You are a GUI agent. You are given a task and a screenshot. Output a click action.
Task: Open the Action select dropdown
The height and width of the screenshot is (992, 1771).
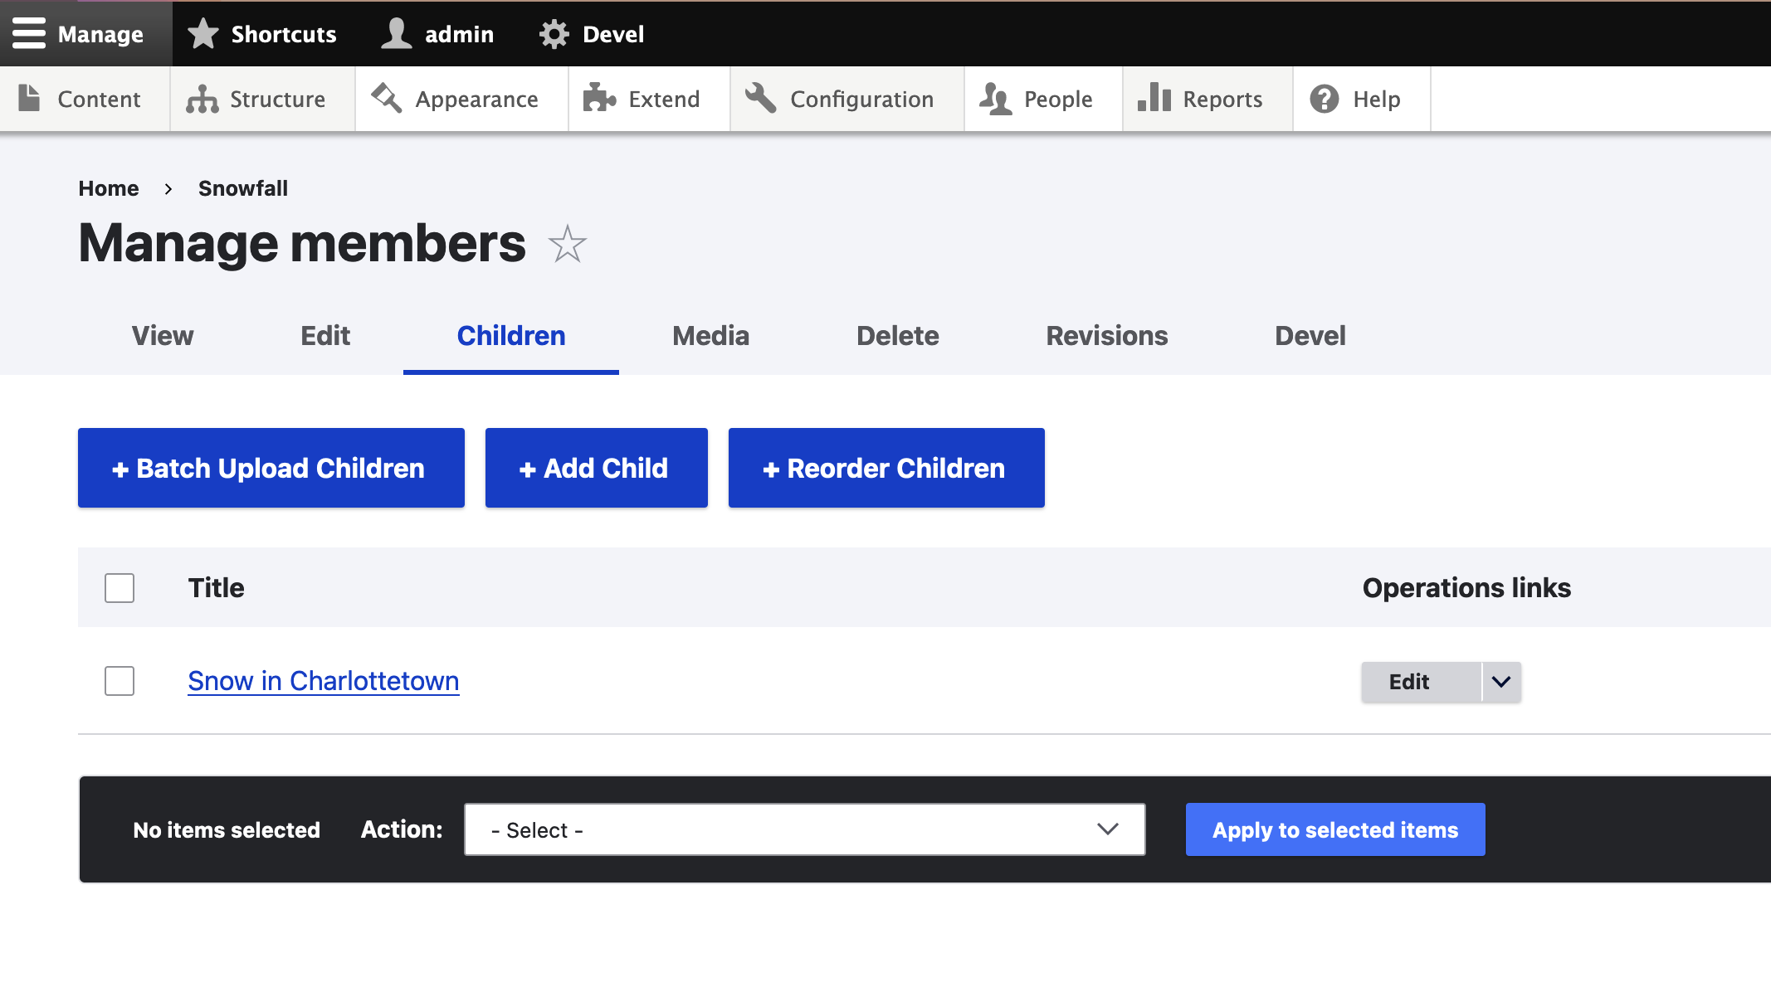click(803, 829)
